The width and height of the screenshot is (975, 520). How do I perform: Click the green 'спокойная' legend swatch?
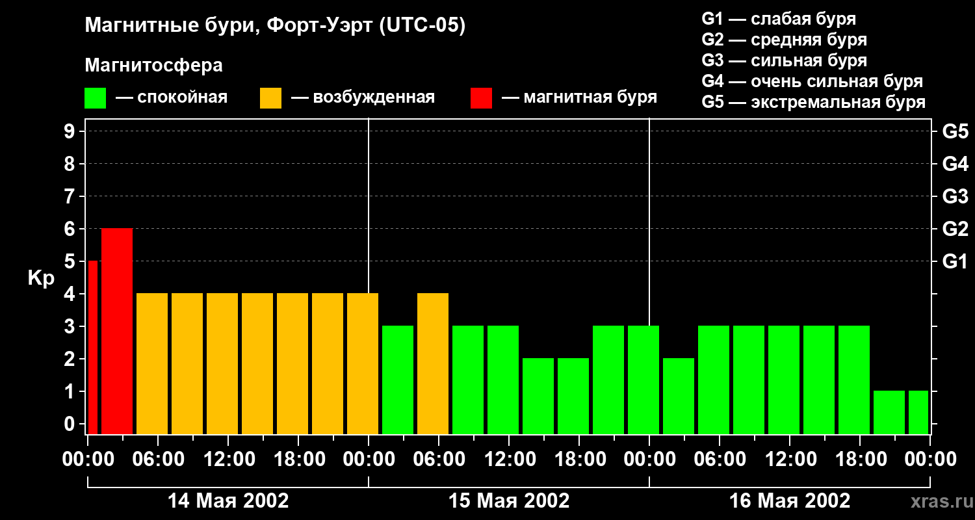click(95, 98)
